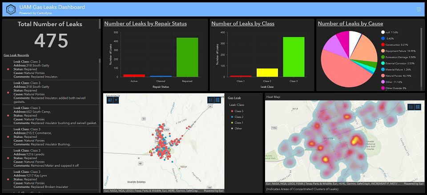Click the Class 1 green legend symbol
Viewport: 427px width, 195px height.
[x=232, y=123]
